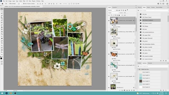
Task: Click the search icon at top right
Action: tap(161, 4)
